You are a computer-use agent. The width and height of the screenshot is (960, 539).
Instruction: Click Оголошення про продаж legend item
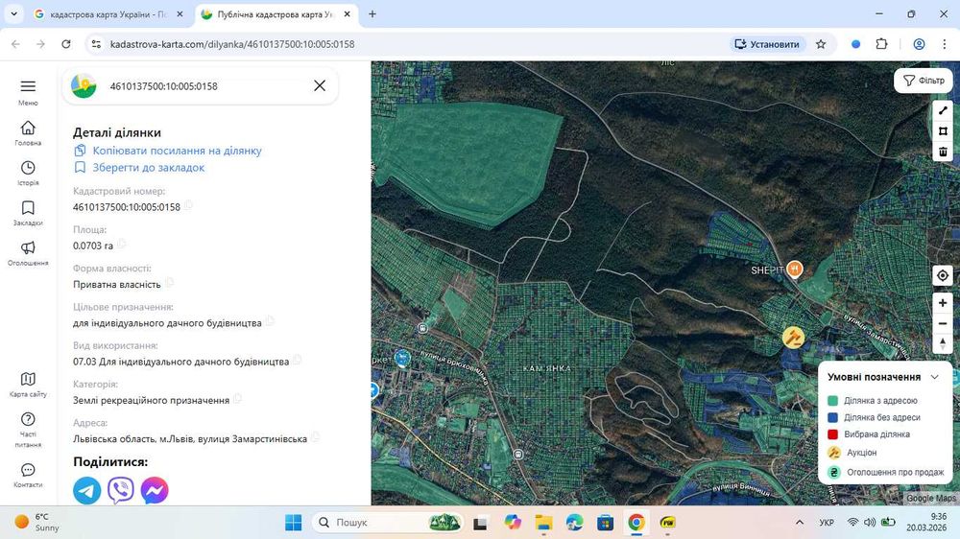pyautogui.click(x=886, y=472)
